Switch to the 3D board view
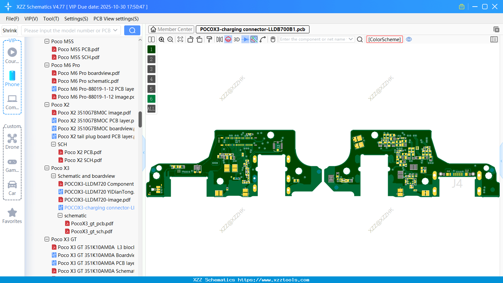Screen dimensions: 503x283 [x=236, y=40]
